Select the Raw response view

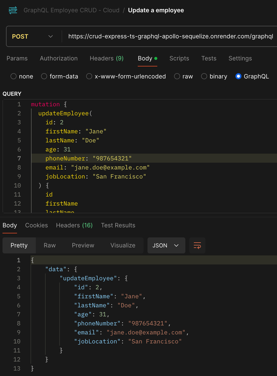pos(50,245)
